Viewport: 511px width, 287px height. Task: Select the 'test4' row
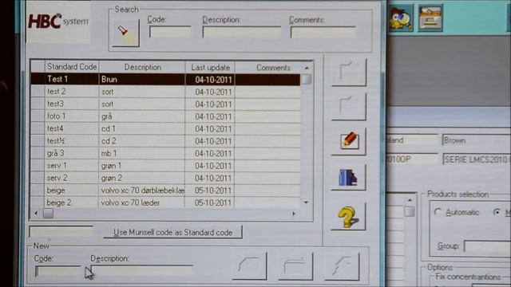(165, 129)
